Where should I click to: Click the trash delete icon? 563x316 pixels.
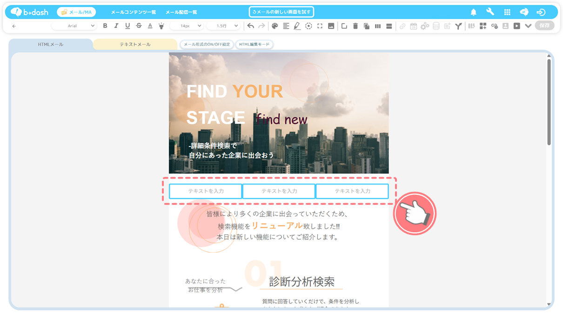[355, 26]
